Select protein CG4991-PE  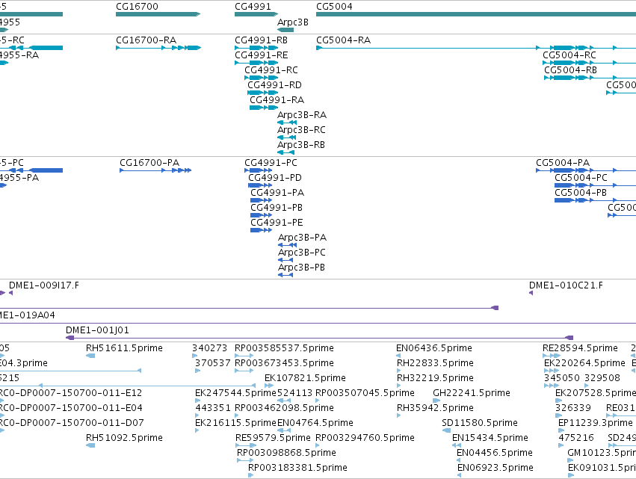[262, 230]
